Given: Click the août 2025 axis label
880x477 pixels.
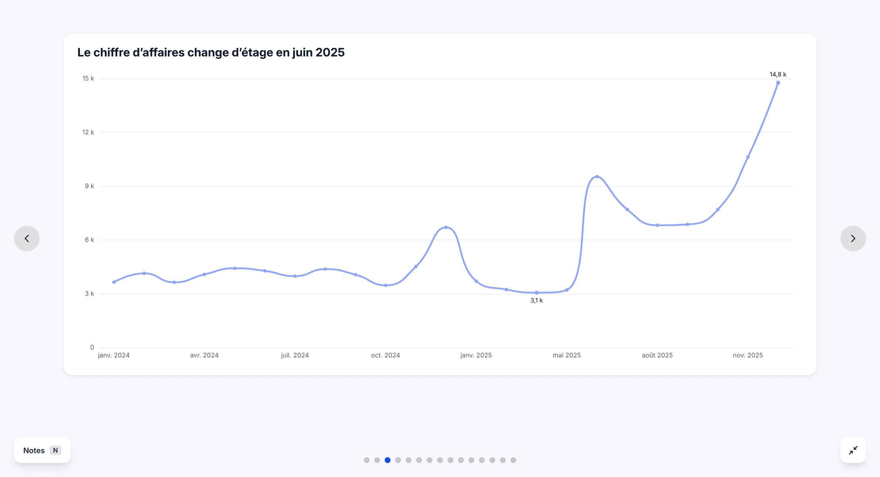Looking at the screenshot, I should (657, 355).
